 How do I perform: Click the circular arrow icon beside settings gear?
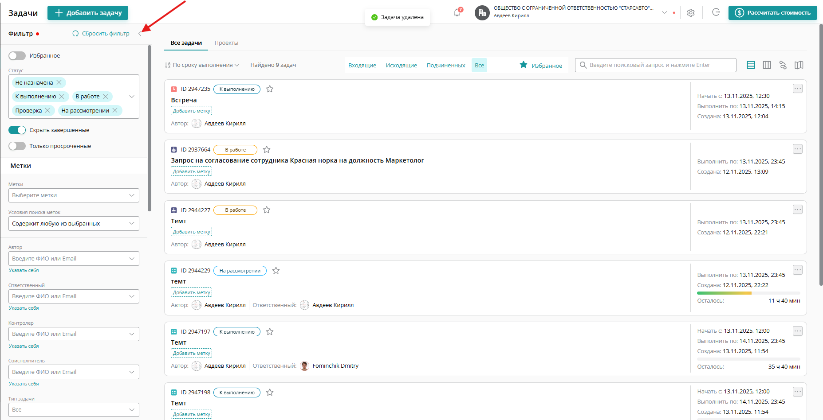point(716,12)
